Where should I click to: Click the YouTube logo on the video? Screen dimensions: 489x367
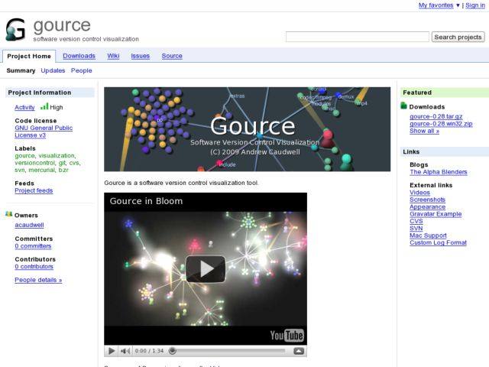point(287,335)
